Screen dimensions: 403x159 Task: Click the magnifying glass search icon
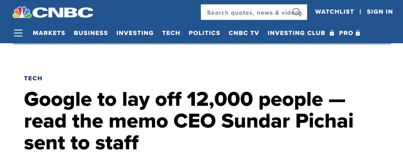tap(297, 12)
